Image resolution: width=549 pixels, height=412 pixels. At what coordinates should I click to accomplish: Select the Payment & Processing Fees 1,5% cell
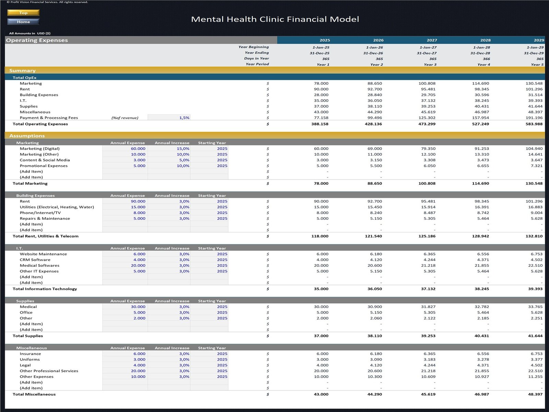point(169,118)
